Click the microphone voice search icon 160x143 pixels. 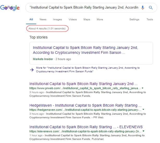(143, 8)
